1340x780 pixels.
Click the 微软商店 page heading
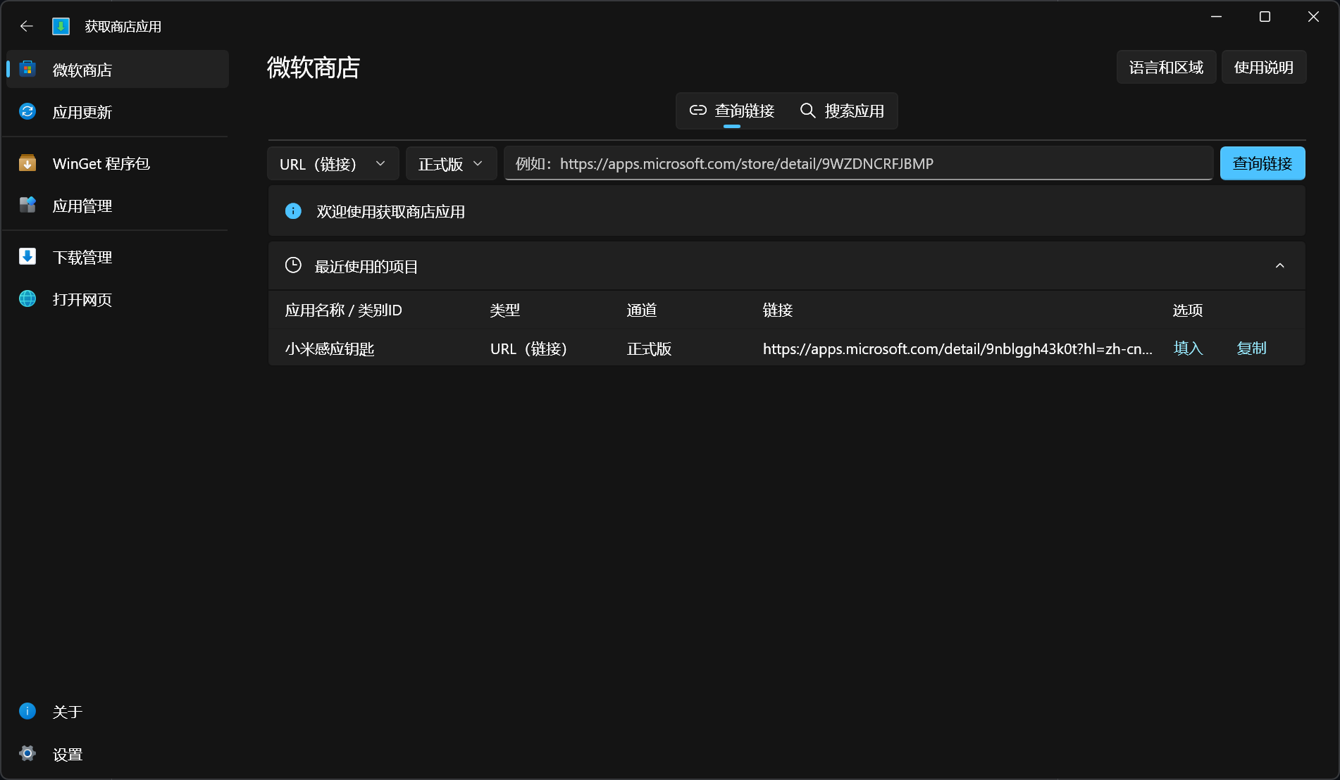coord(313,68)
